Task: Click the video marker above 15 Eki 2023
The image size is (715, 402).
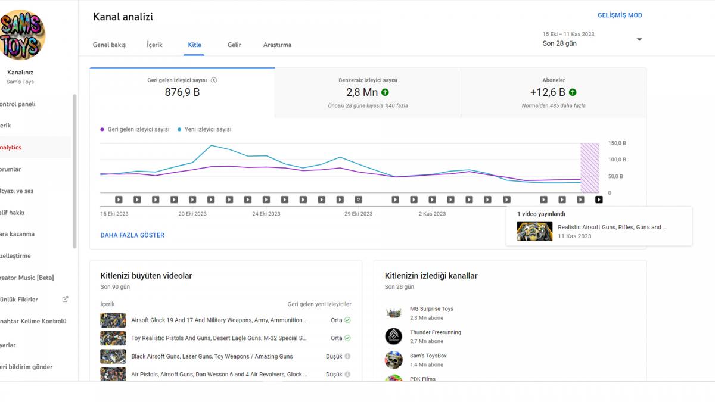Action: pos(118,200)
